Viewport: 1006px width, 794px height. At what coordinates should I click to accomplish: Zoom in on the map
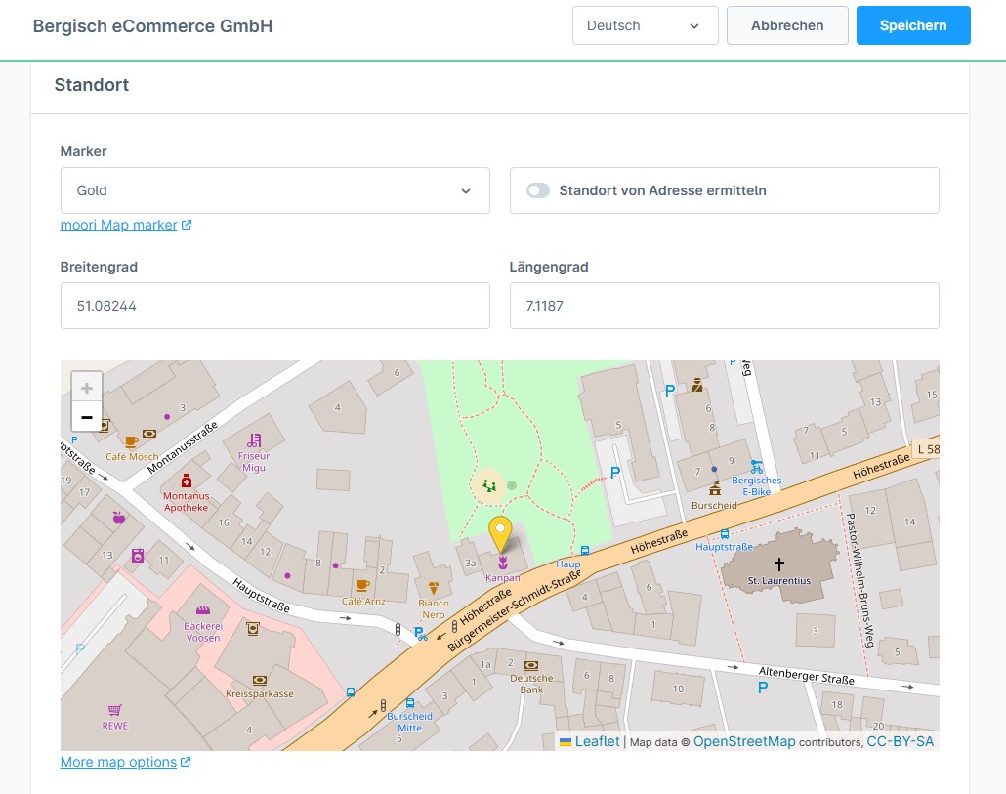(x=87, y=388)
